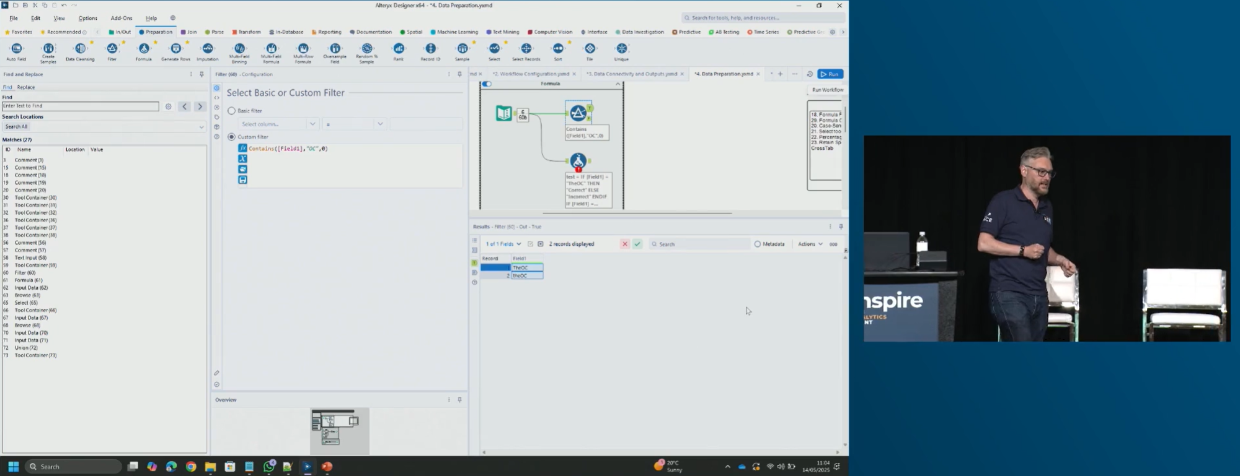Pick the Tile tool

[590, 49]
